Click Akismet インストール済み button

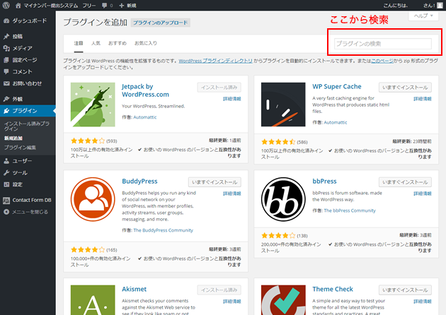(219, 290)
